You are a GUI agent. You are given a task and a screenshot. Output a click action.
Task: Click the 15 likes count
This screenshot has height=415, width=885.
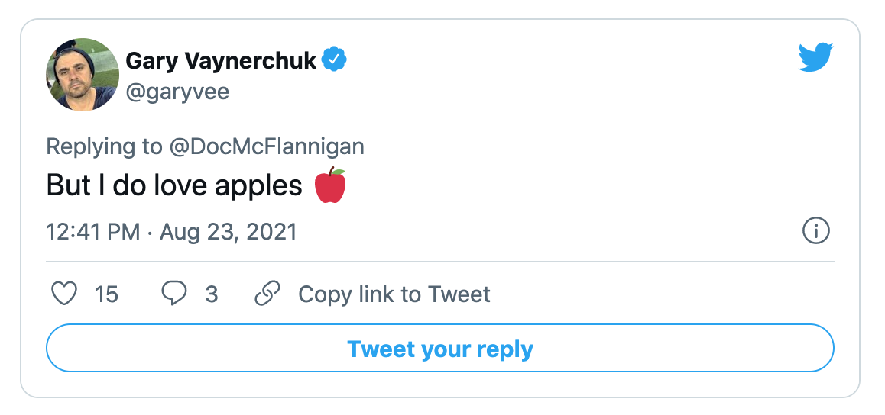coord(106,294)
